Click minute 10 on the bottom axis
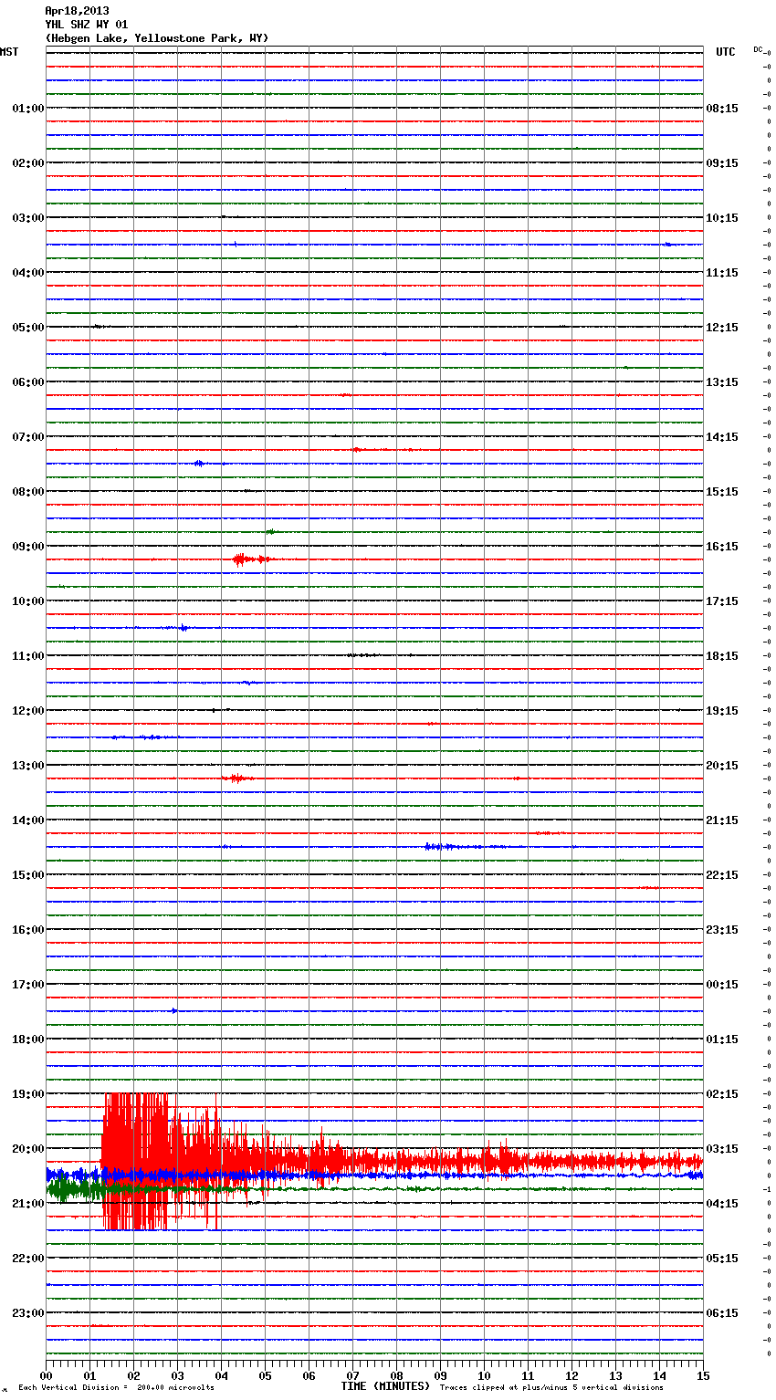This screenshot has height=1400, width=776. 484,1375
